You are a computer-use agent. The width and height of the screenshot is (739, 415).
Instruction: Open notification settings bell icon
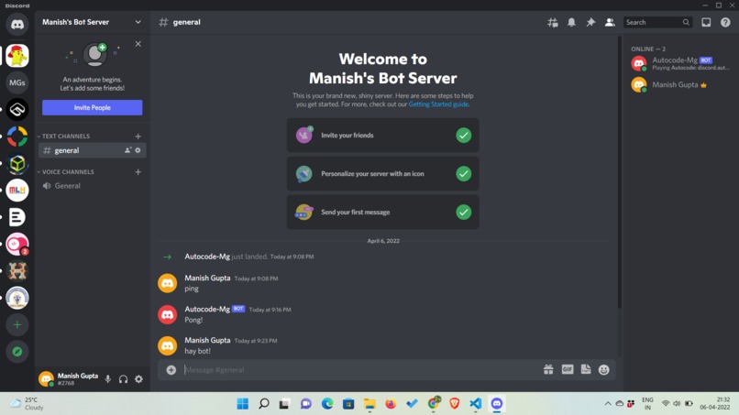click(571, 22)
